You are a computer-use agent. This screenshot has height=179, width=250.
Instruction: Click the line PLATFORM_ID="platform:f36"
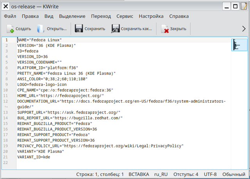tap(48, 68)
